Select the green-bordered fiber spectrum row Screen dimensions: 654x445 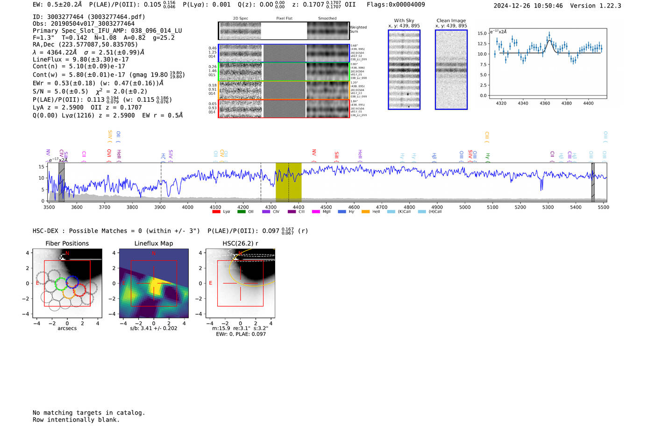(x=284, y=72)
